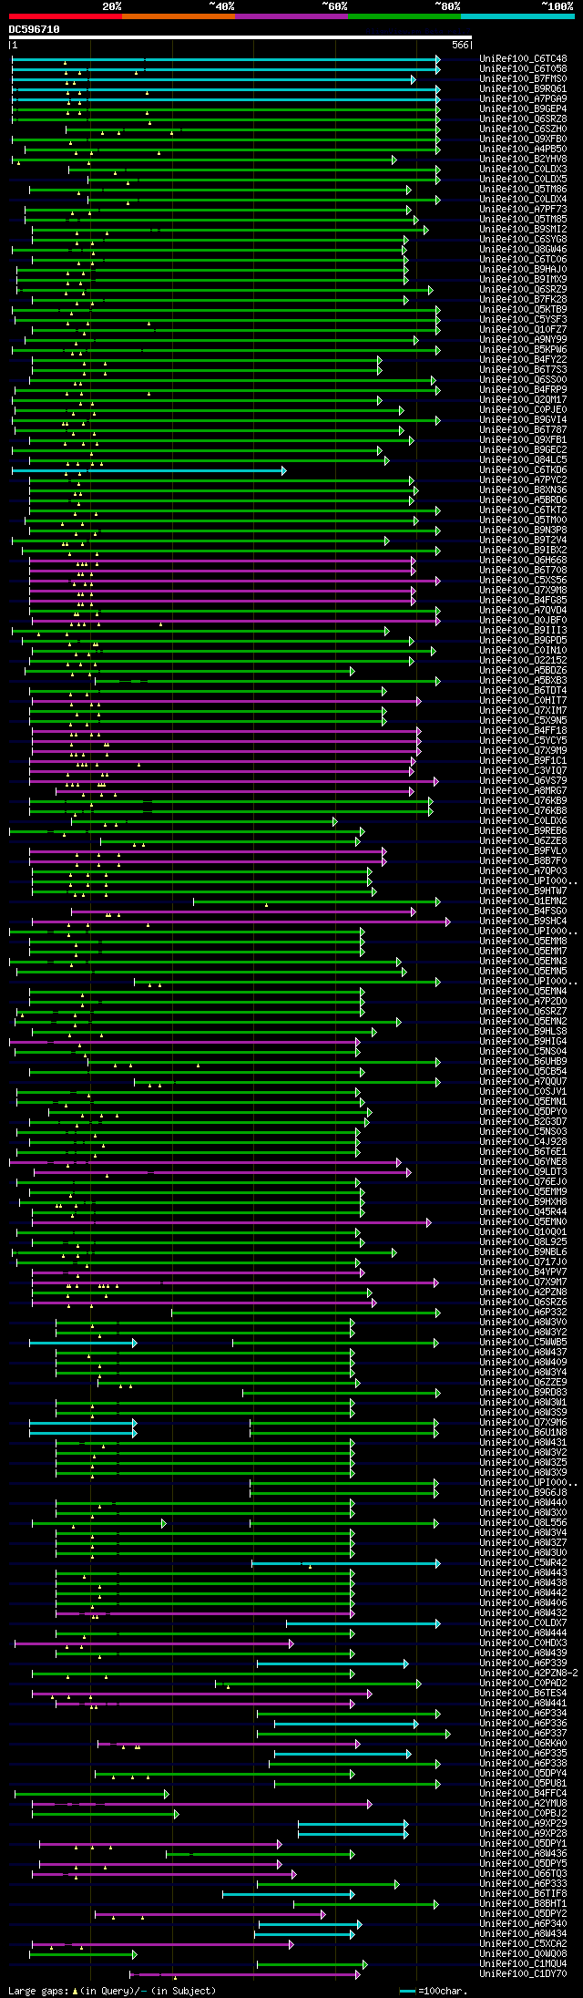The image size is (583, 1998).
Task: Click the purple ~60% identity legend segment
Action: 291,16
